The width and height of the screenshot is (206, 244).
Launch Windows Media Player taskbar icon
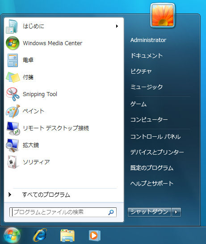tap(94, 236)
